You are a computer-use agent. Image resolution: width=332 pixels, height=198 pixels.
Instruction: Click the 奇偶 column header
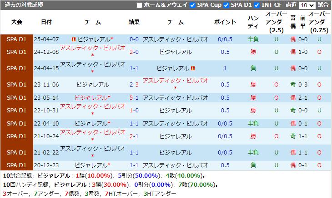(x=293, y=22)
